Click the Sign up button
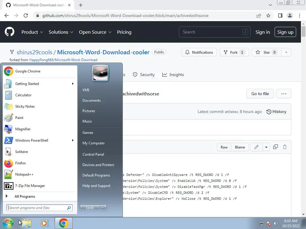 pyautogui.click(x=285, y=32)
